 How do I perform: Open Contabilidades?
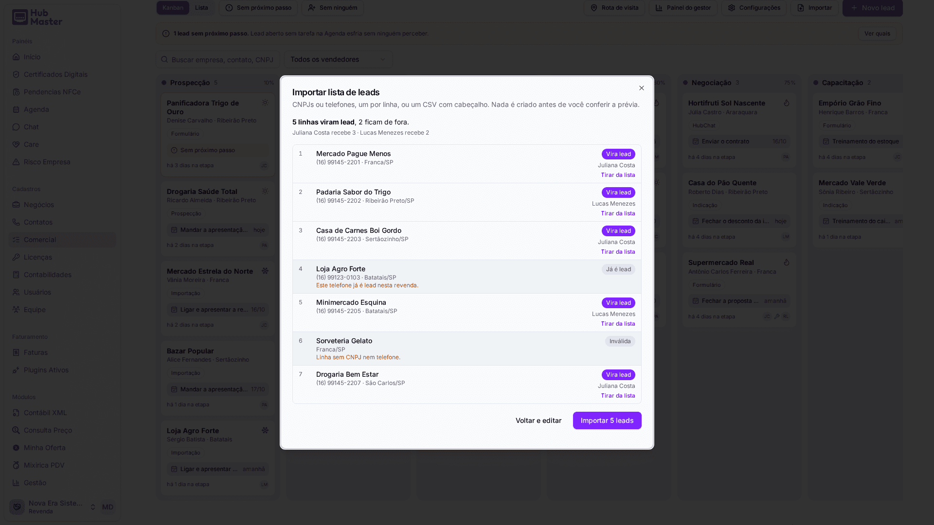tap(62, 275)
